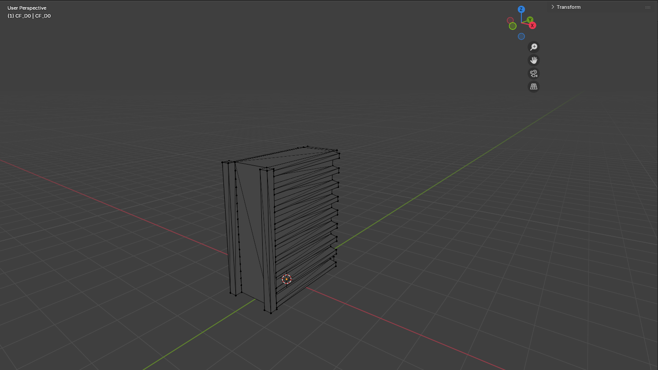
Task: Click the negative X axis gizmo circle
Action: 510,20
